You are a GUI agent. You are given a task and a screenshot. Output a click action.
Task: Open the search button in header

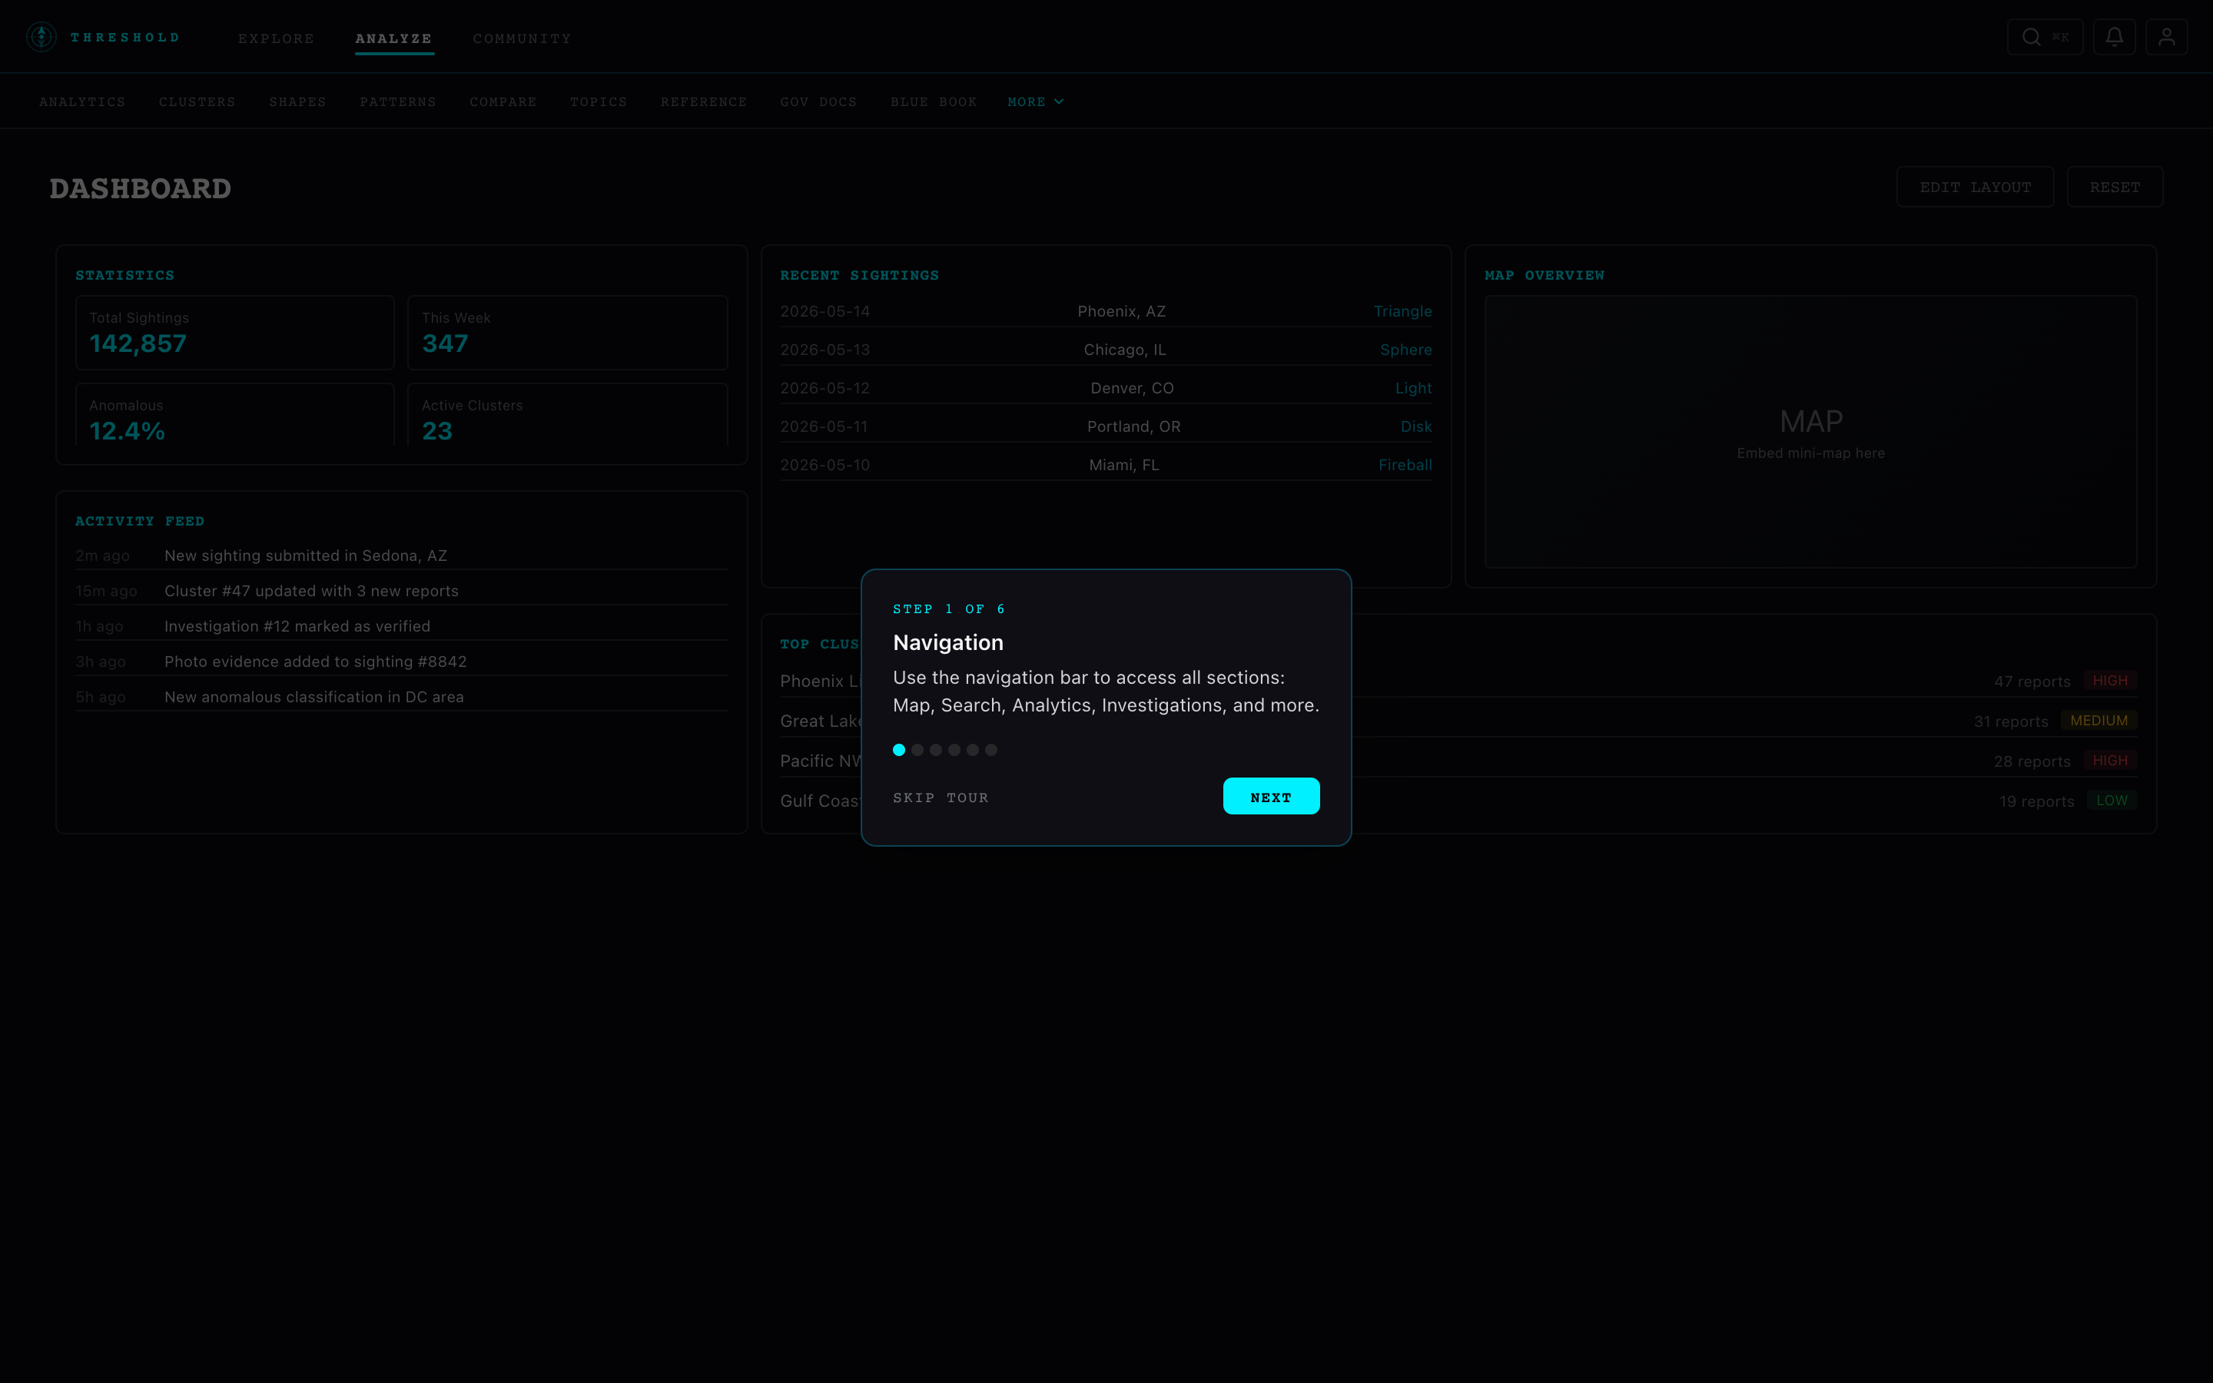2045,37
